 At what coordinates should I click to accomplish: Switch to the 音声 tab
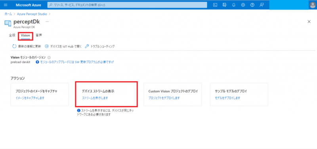(39, 35)
